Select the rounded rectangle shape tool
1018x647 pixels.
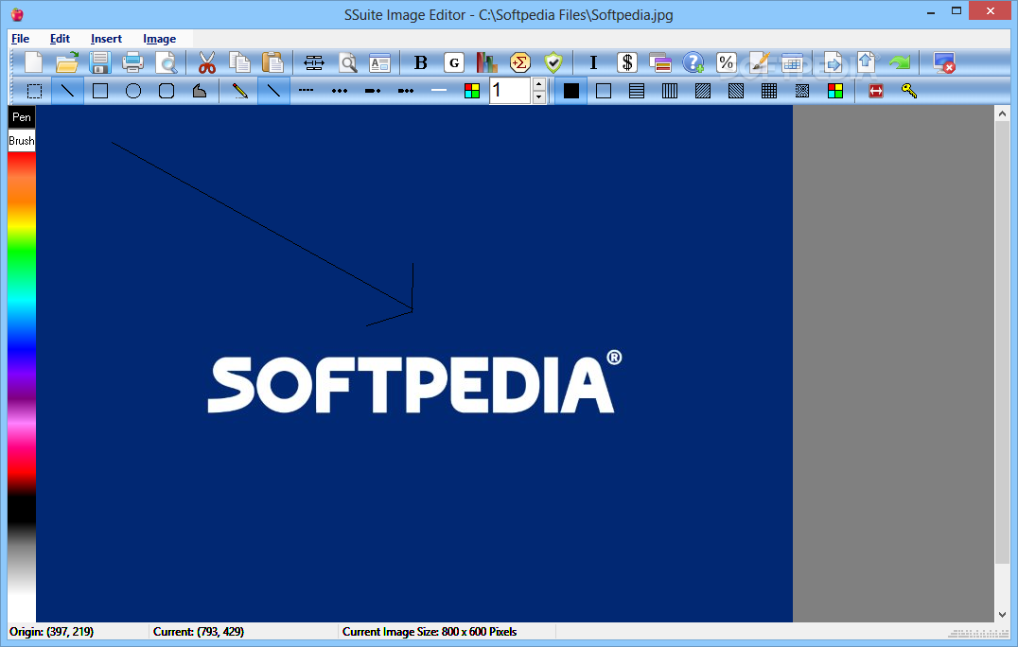(x=167, y=91)
